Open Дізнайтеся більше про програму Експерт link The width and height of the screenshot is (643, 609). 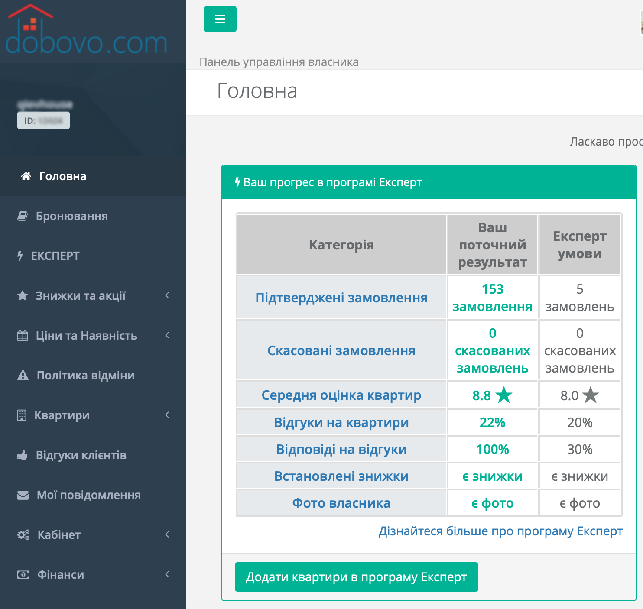tap(500, 531)
